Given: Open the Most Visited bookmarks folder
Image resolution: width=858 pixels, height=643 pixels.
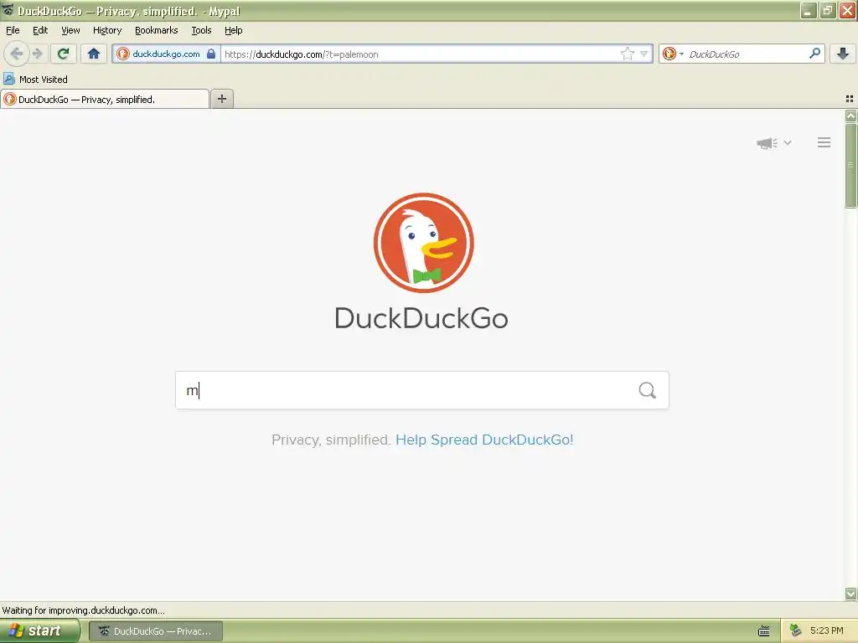Looking at the screenshot, I should (35, 80).
